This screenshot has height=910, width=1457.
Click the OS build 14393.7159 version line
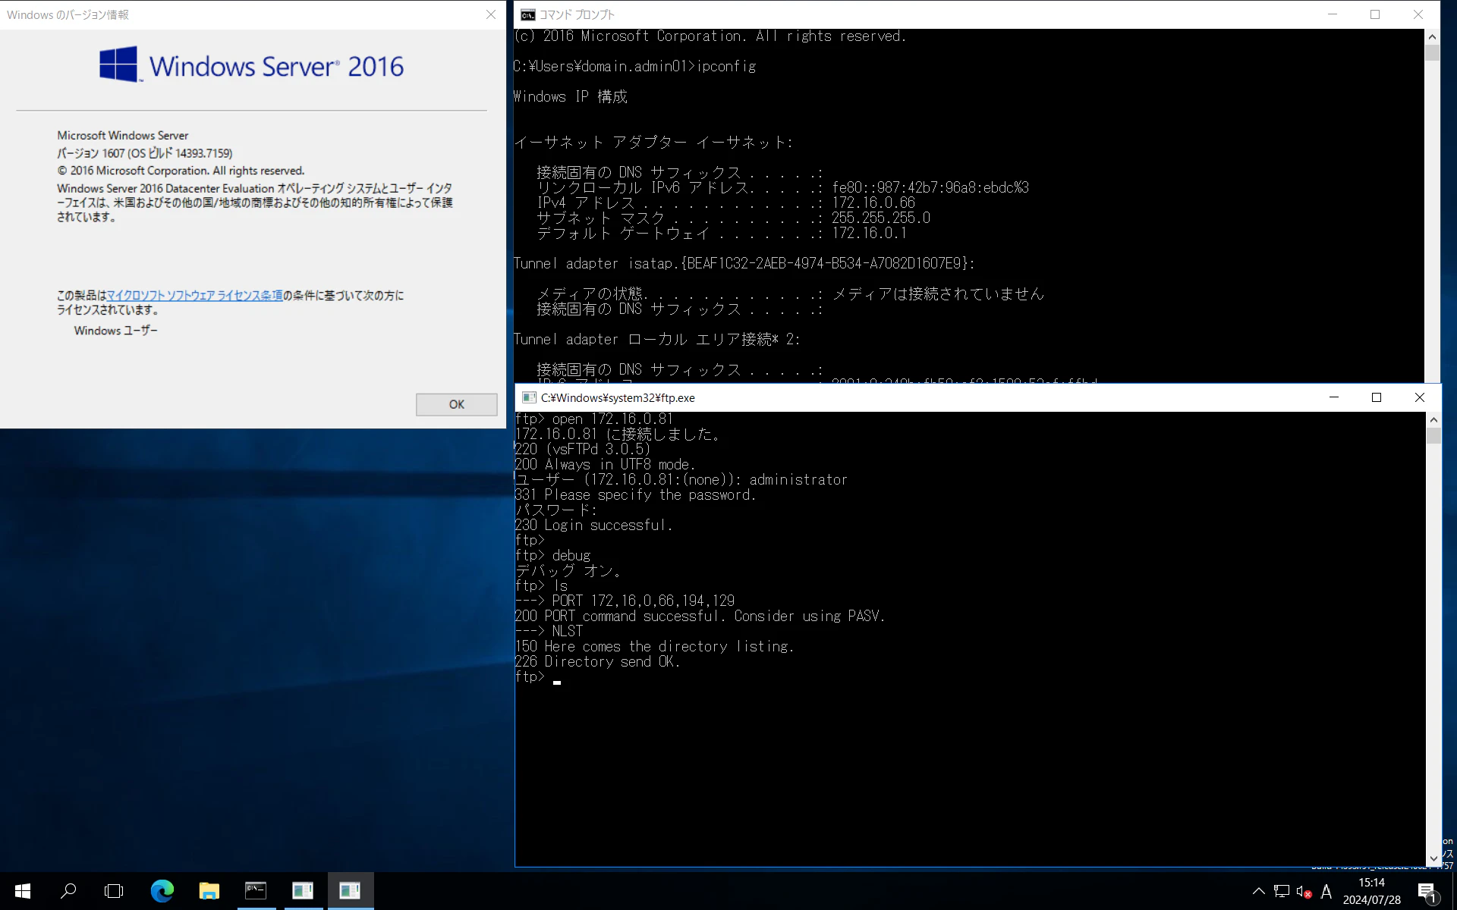point(145,152)
